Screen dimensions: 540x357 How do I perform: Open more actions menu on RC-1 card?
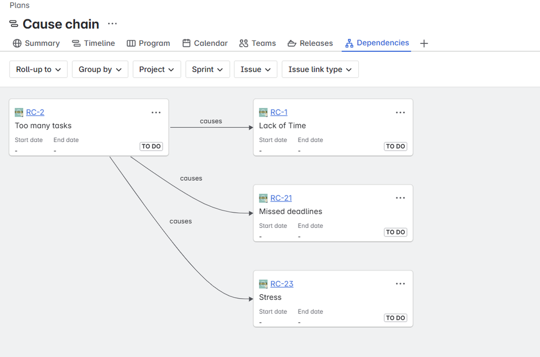400,112
